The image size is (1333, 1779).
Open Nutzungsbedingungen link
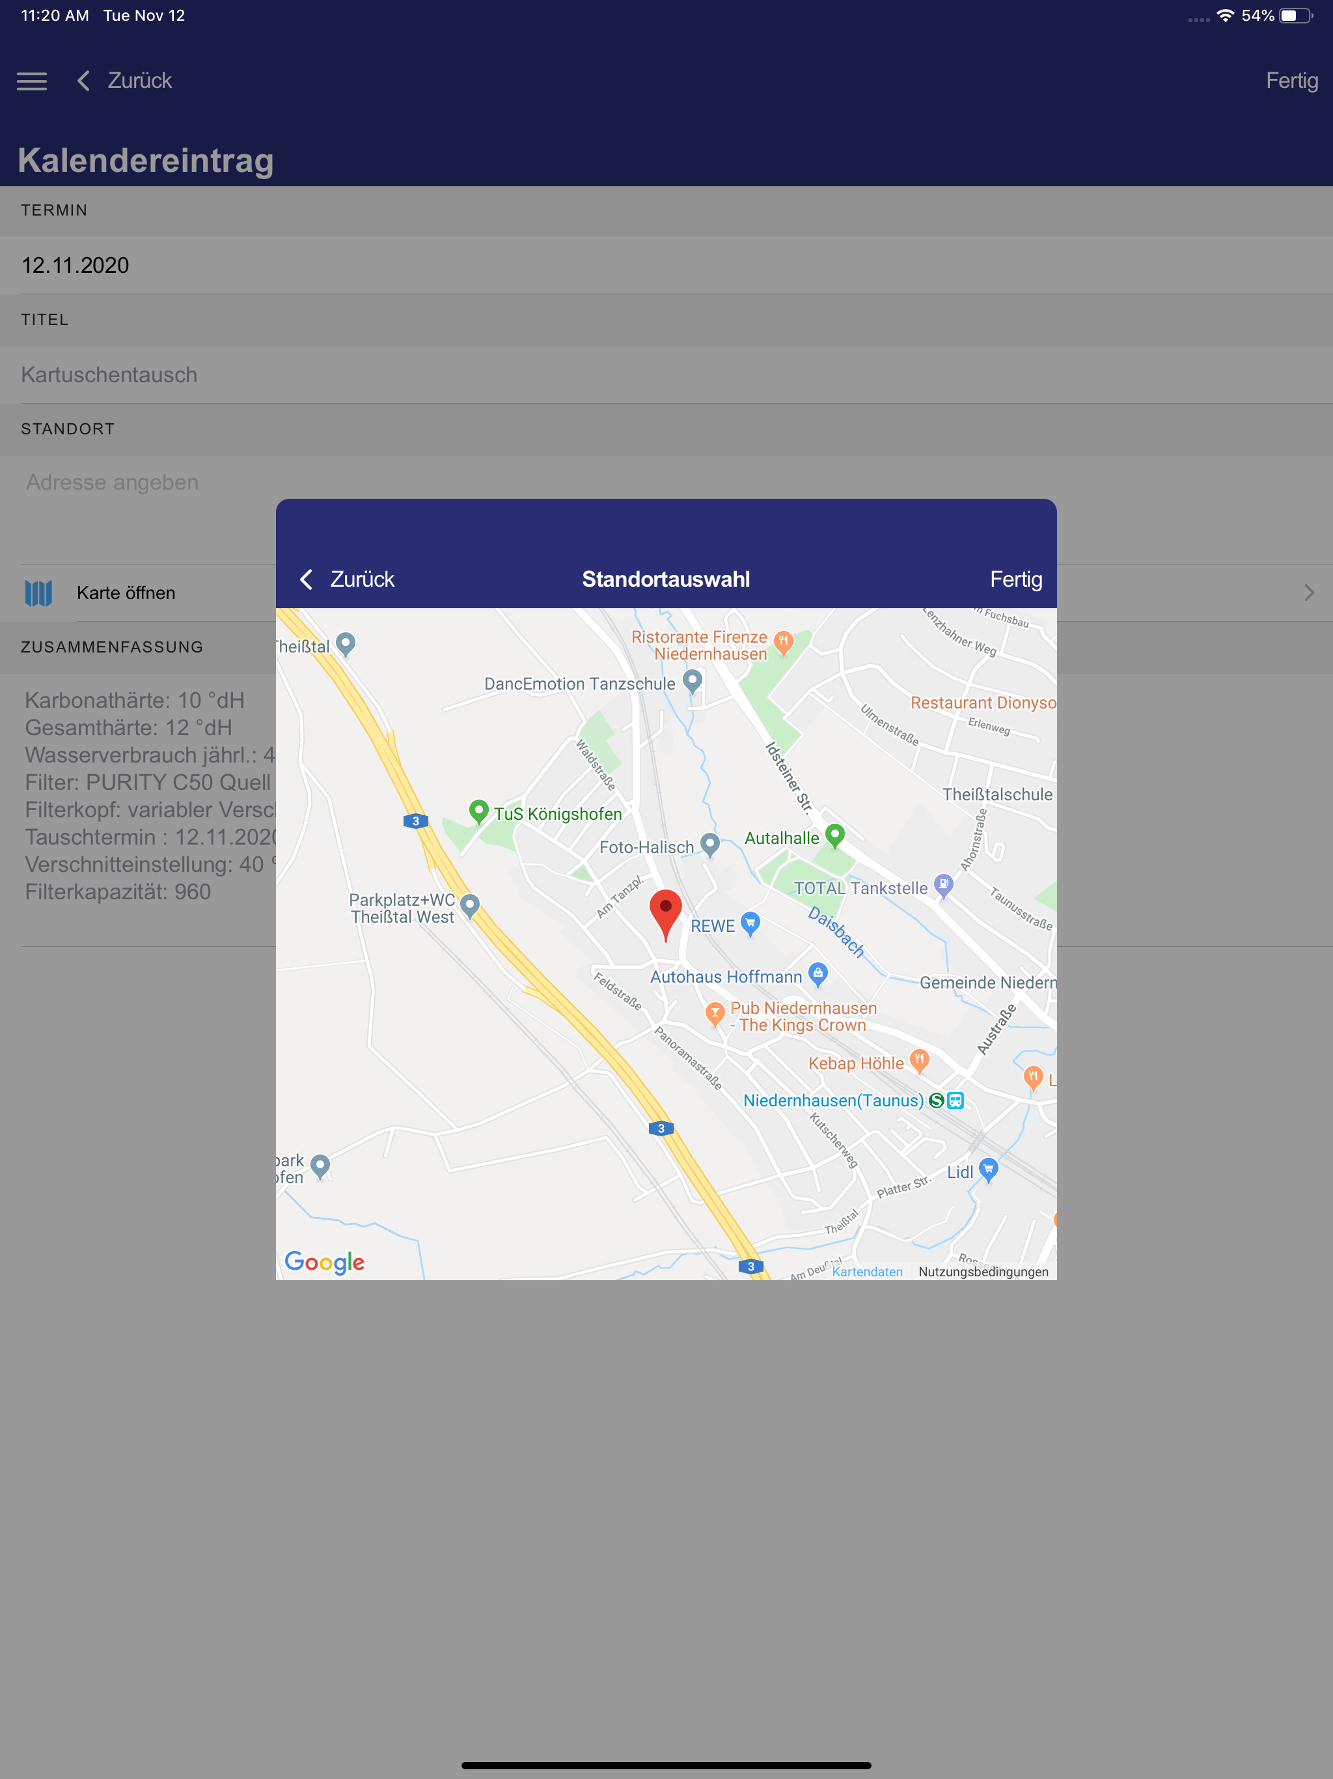[983, 1272]
